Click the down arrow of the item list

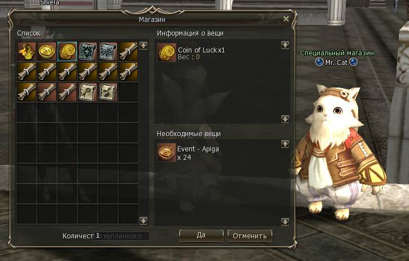(x=143, y=221)
